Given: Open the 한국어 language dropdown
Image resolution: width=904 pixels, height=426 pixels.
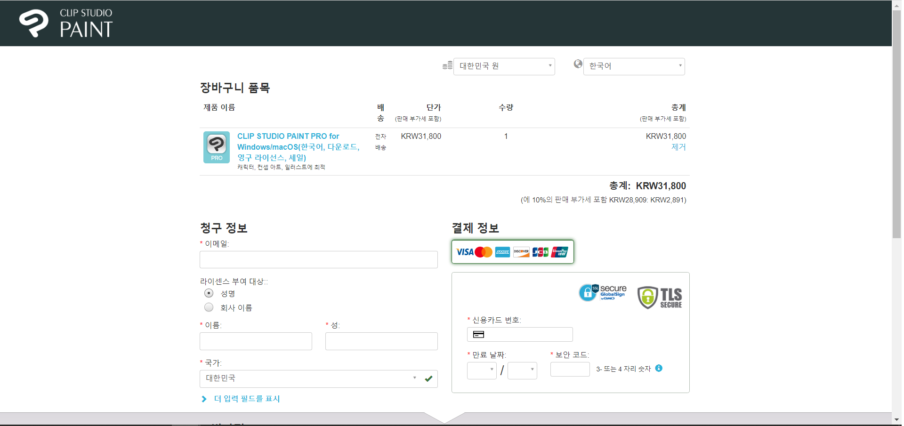Looking at the screenshot, I should [x=634, y=66].
